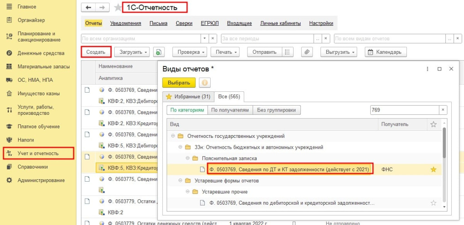Viewport: 464px width, 225px height.
Task: Clear the organizations filter with the x
Action: pyautogui.click(x=213, y=39)
